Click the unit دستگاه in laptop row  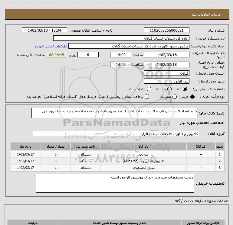tap(86, 154)
